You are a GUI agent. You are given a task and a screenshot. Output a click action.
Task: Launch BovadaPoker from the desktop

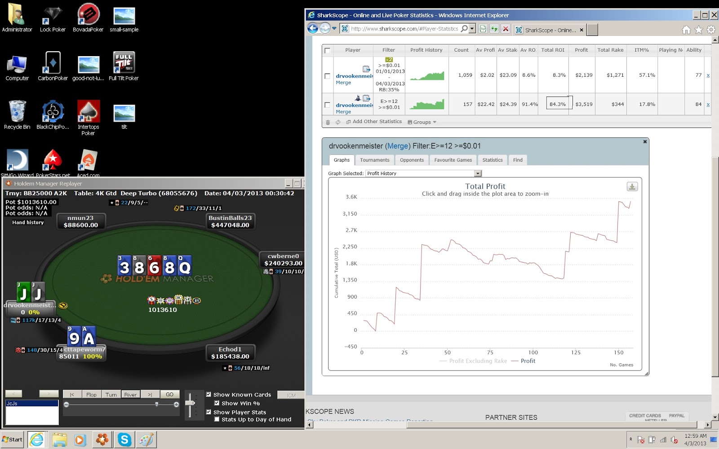tap(88, 18)
